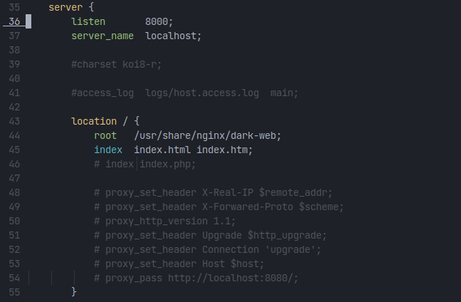Click the commented index.php text

point(168,164)
